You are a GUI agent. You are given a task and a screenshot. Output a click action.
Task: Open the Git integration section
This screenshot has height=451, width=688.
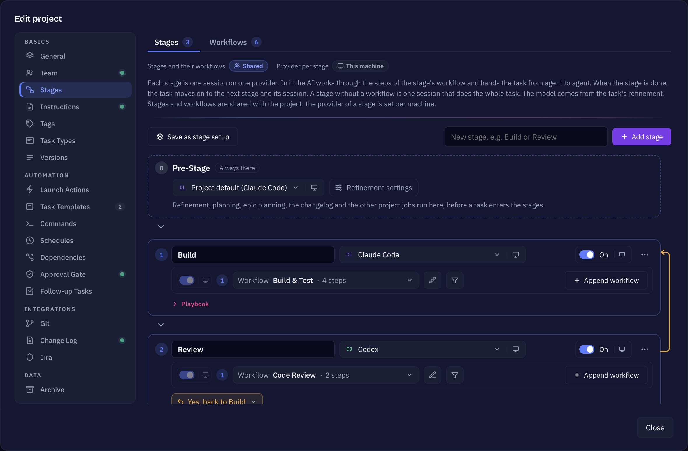75,323
